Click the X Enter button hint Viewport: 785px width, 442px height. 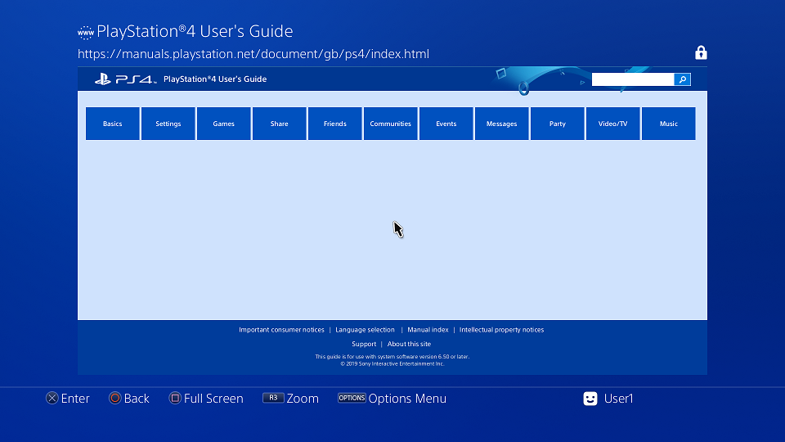point(68,399)
